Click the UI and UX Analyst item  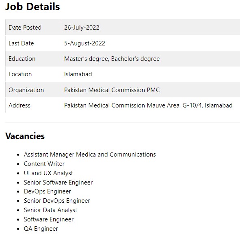point(48,173)
